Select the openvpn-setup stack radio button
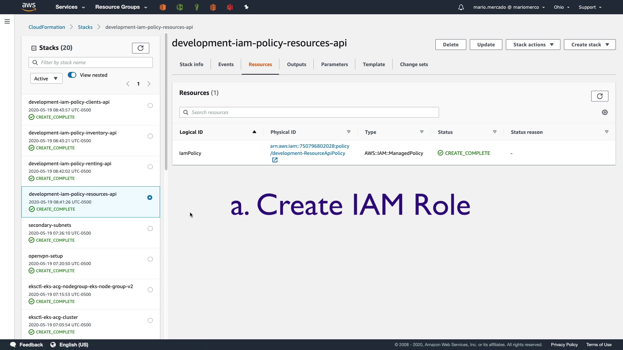 [x=150, y=259]
